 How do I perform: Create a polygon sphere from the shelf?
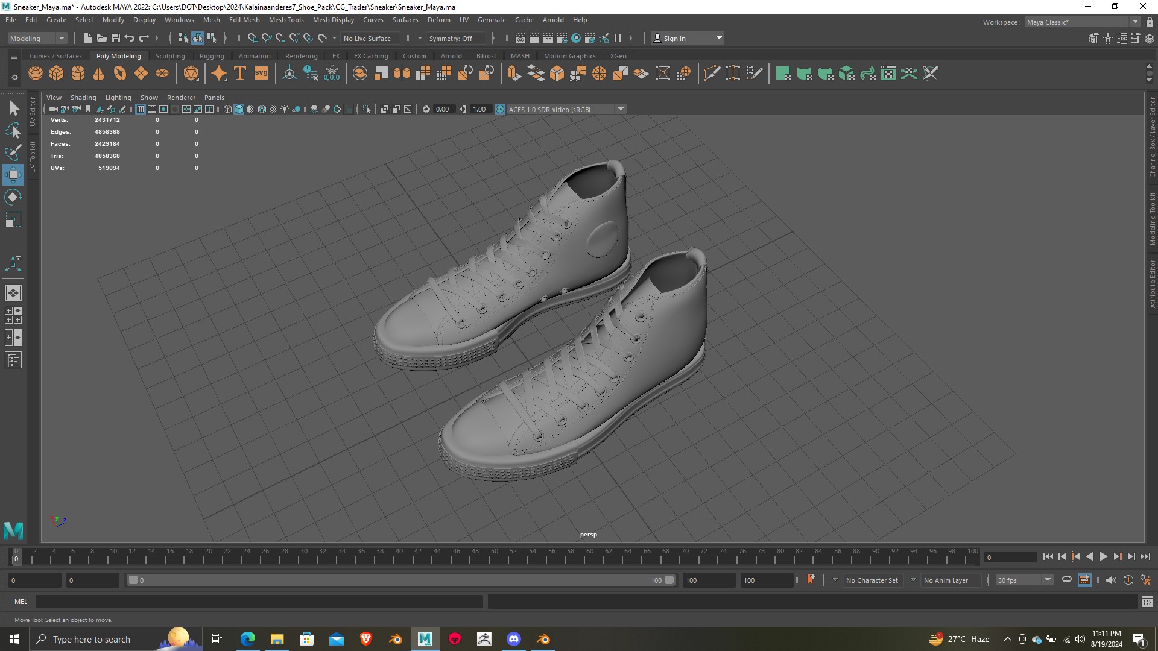[36, 74]
